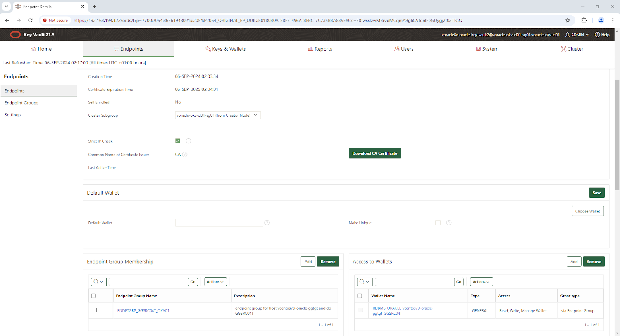The width and height of the screenshot is (620, 336).
Task: Open RDBMS_ORACLE_vcentos79 wallet link
Action: tap(403, 311)
